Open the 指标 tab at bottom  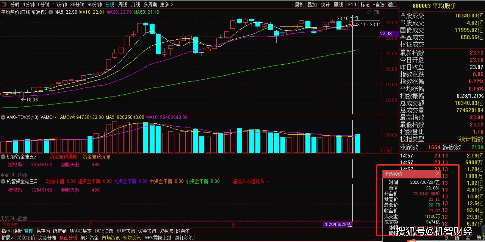coord(6,231)
